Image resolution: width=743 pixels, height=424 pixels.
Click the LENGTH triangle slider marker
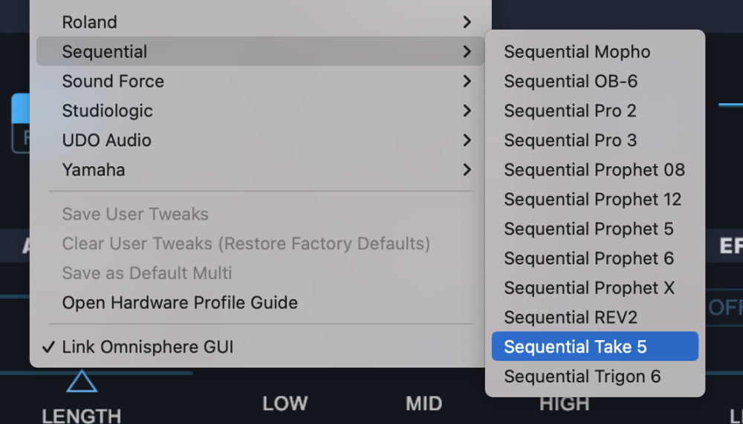point(82,382)
